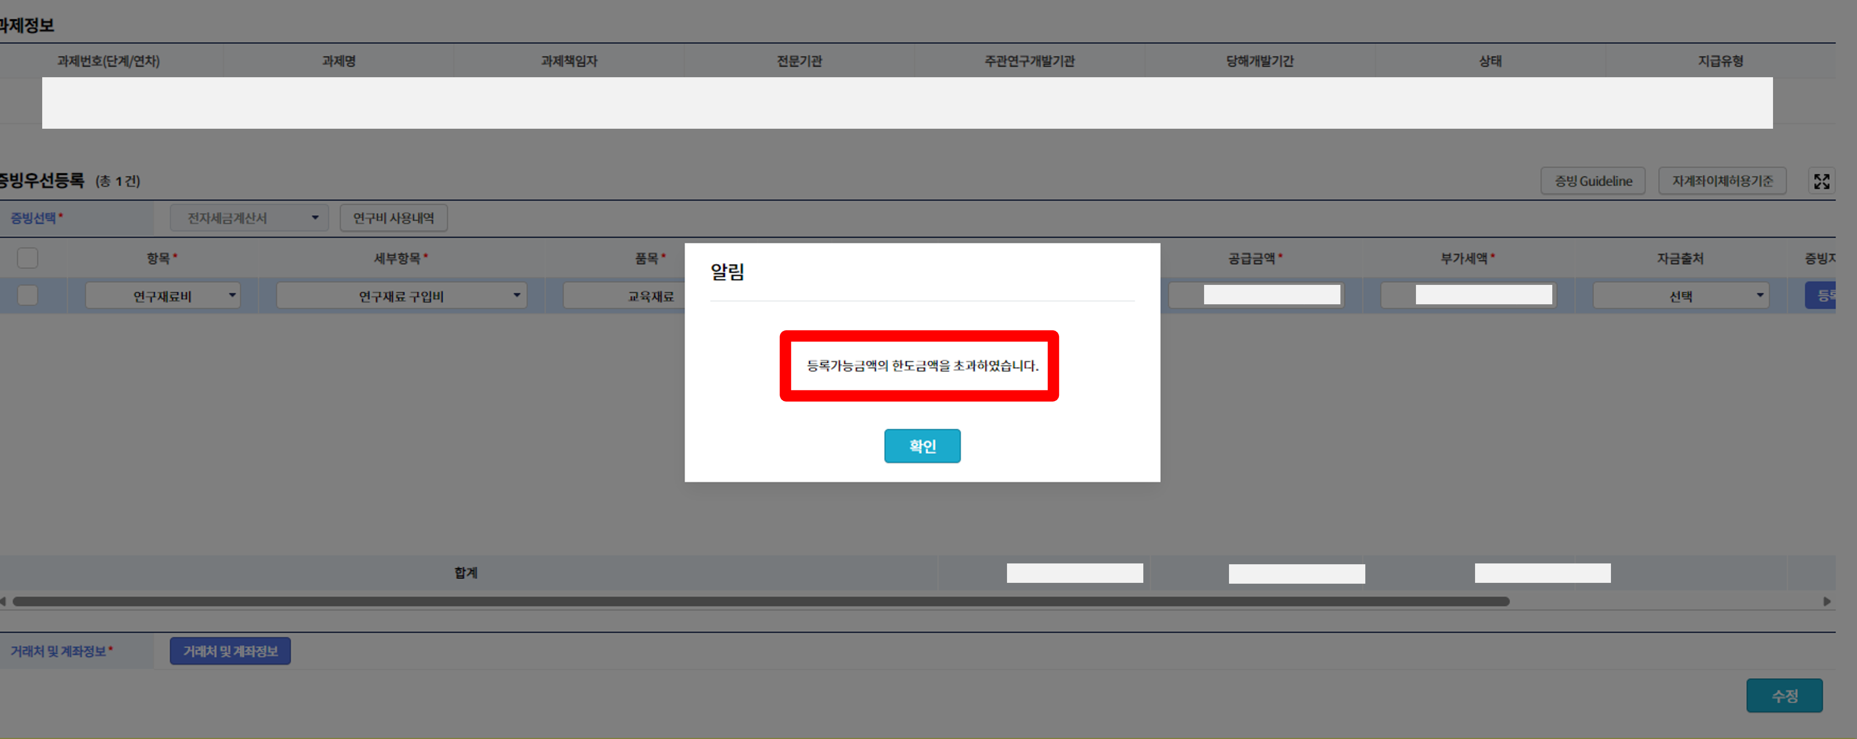This screenshot has height=739, width=1857.
Task: Toggle the first row checkbox
Action: [x=27, y=295]
